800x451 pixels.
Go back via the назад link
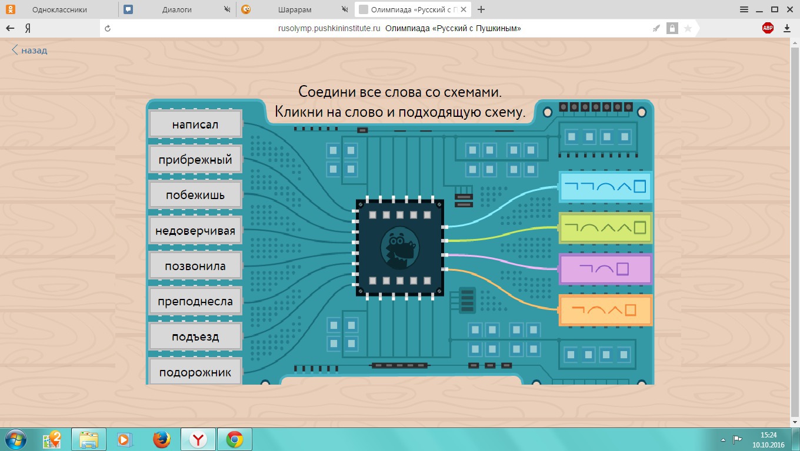click(x=29, y=51)
